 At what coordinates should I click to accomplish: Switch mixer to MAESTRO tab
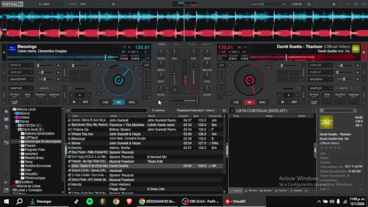[x=207, y=44]
